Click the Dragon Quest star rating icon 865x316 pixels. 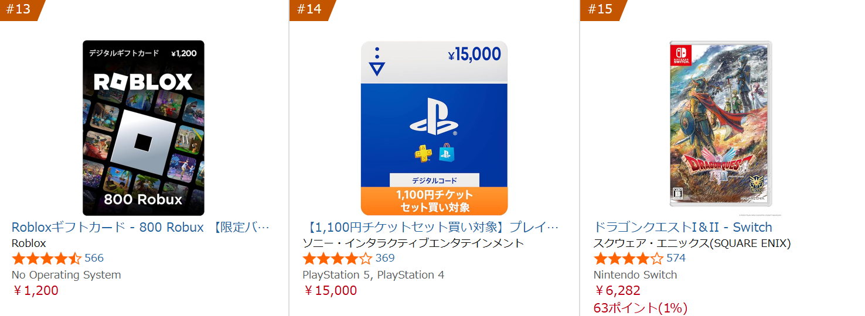click(x=628, y=259)
